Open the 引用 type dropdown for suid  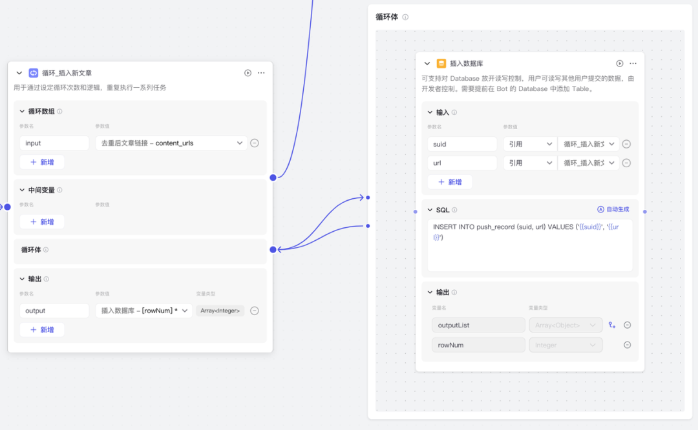click(529, 144)
